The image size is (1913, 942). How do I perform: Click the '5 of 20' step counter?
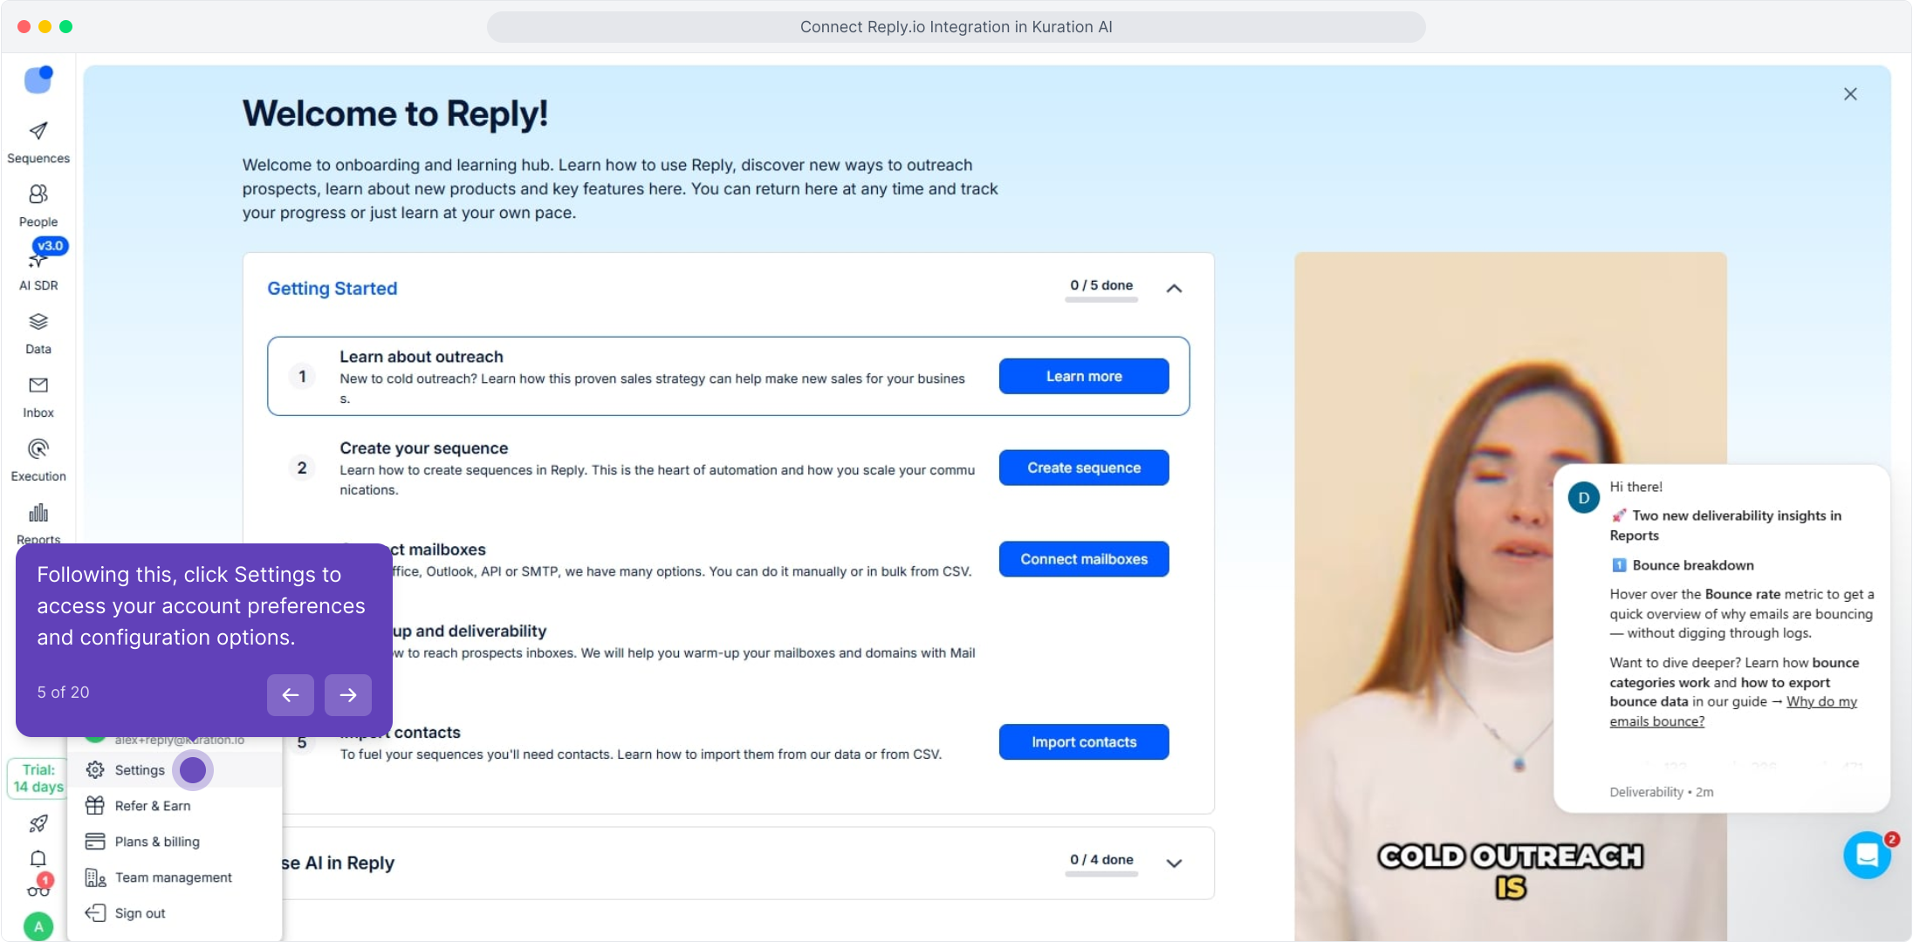click(x=63, y=693)
